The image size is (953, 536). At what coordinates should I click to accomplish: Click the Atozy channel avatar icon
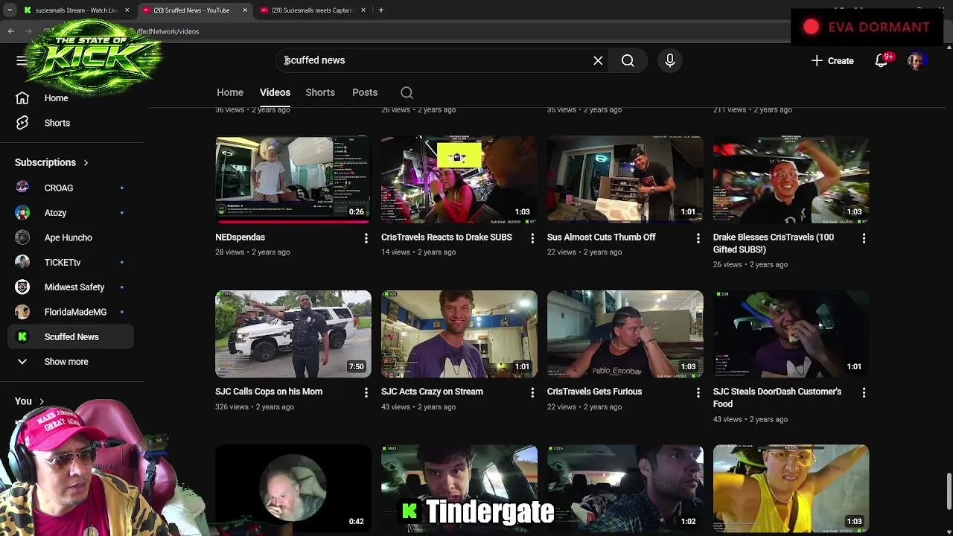pyautogui.click(x=22, y=213)
